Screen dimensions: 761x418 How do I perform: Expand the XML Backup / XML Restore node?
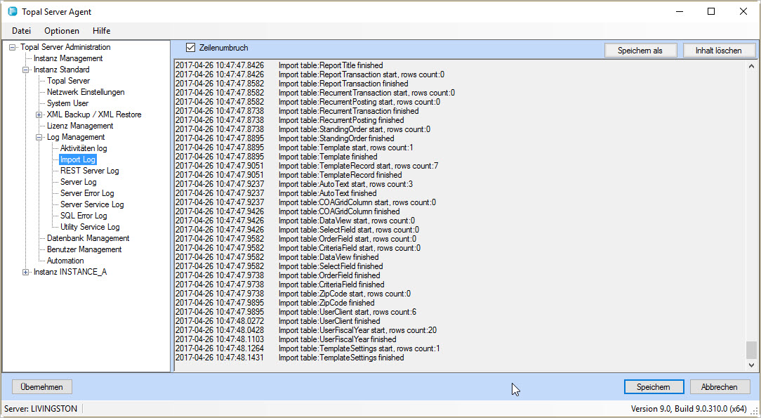coord(39,115)
